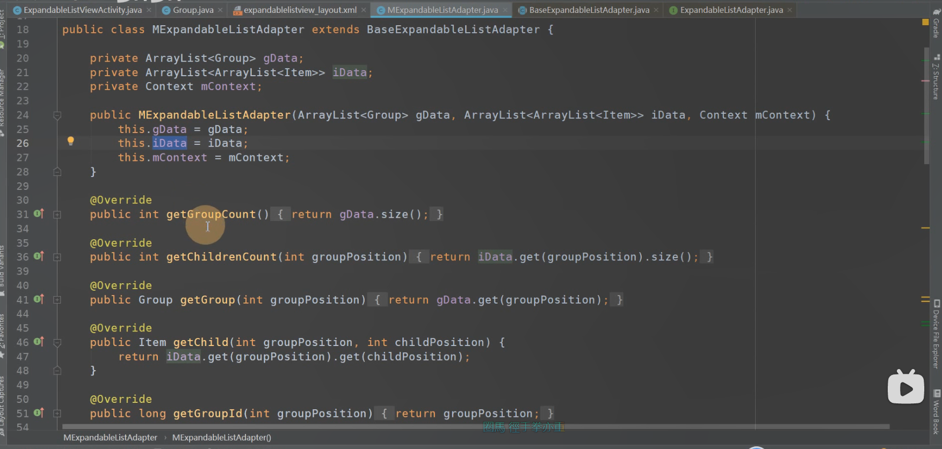Screen dimensions: 942x449
Task: Open the ExpandableListAdapter.java tab
Action: pos(731,10)
